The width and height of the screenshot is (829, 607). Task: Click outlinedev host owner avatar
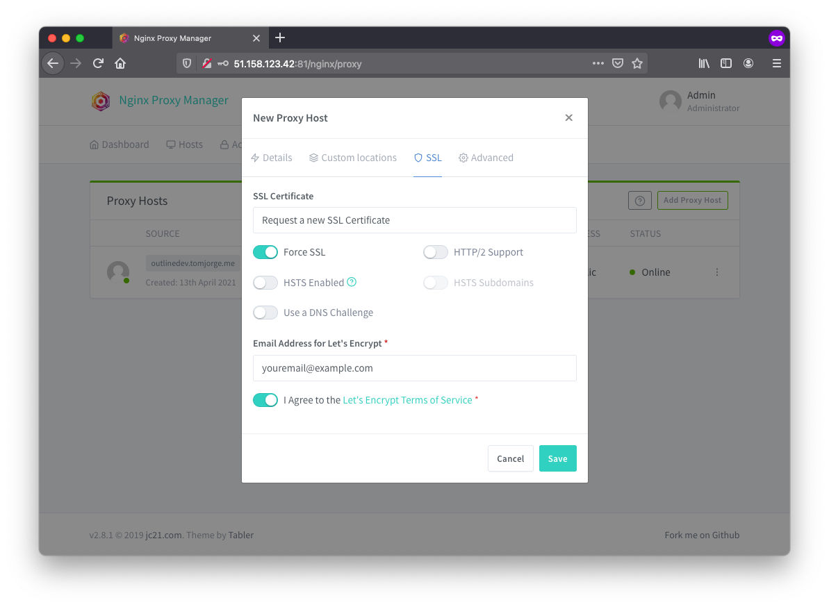pyautogui.click(x=118, y=273)
